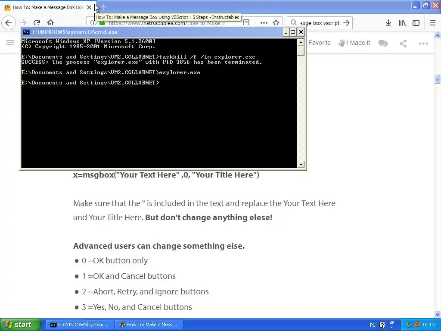The height and width of the screenshot is (331, 441).
Task: Click the SUCCESS process terminated line
Action: 142,62
